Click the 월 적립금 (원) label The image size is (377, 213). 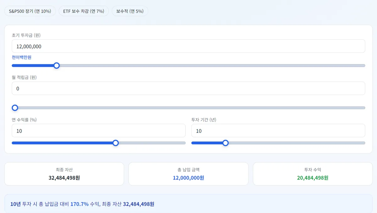24,77
